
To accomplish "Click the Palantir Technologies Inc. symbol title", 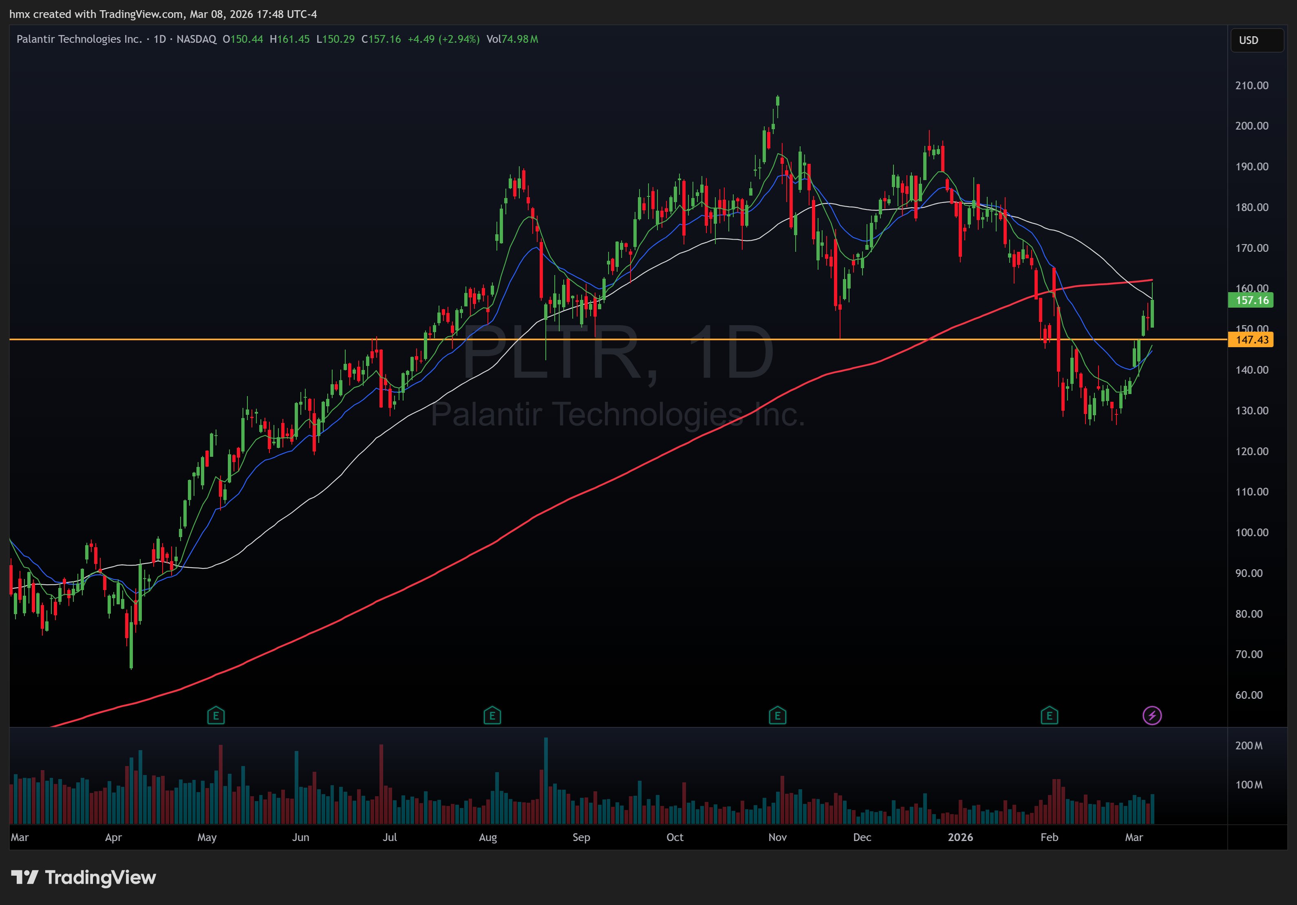I will (x=79, y=39).
